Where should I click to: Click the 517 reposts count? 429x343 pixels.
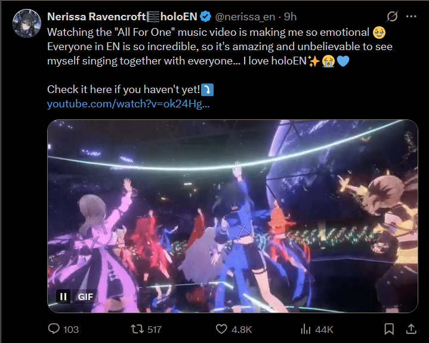click(x=156, y=329)
